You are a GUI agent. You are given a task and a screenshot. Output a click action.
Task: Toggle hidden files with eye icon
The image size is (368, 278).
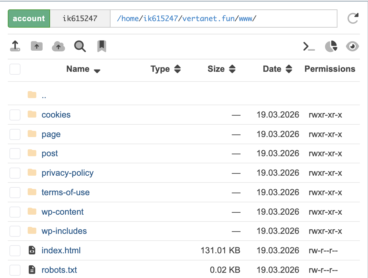click(x=352, y=46)
